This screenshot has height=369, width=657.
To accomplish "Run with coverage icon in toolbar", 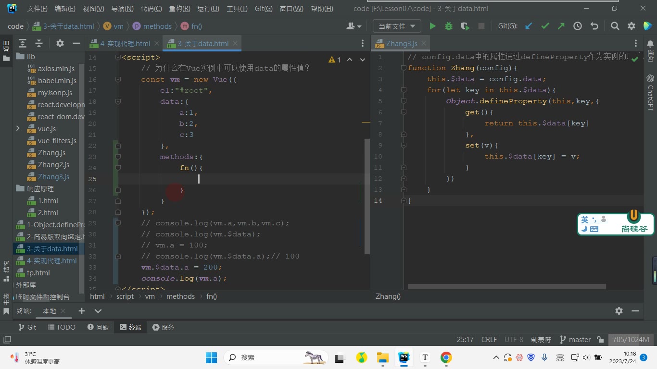I will pos(465,26).
